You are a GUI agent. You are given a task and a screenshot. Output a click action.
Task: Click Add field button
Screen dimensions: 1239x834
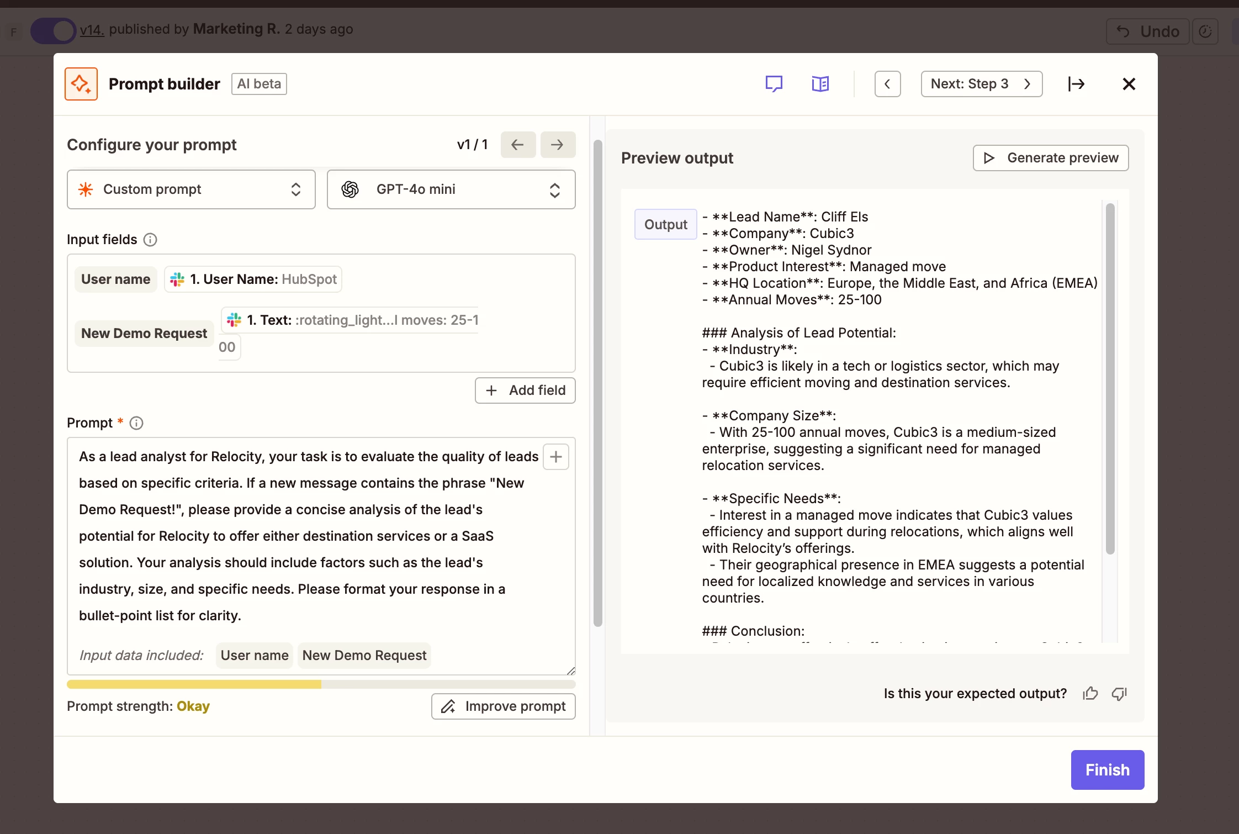click(525, 390)
